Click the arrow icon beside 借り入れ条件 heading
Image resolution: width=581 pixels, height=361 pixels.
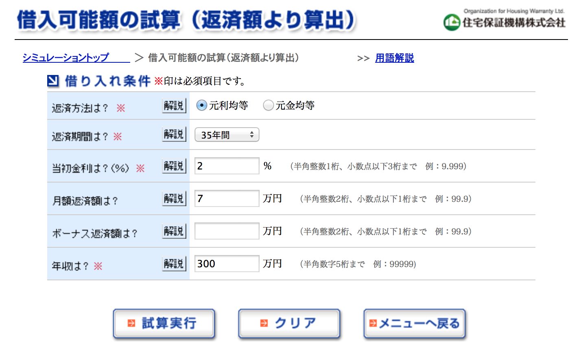tap(53, 81)
